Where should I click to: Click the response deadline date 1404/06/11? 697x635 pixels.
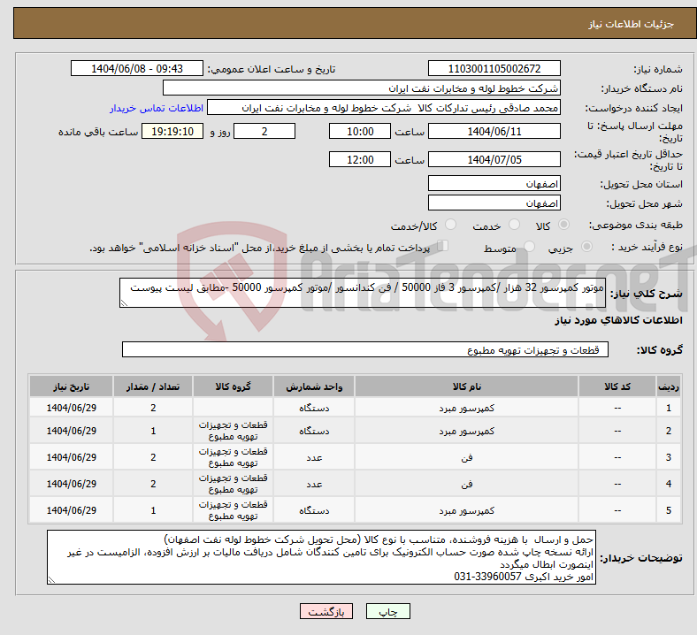point(494,131)
